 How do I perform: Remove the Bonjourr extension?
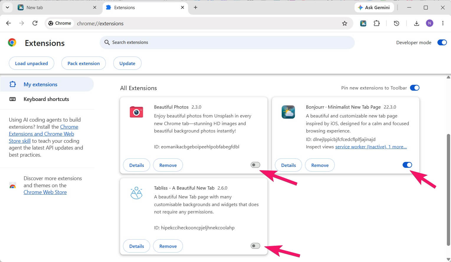click(320, 165)
